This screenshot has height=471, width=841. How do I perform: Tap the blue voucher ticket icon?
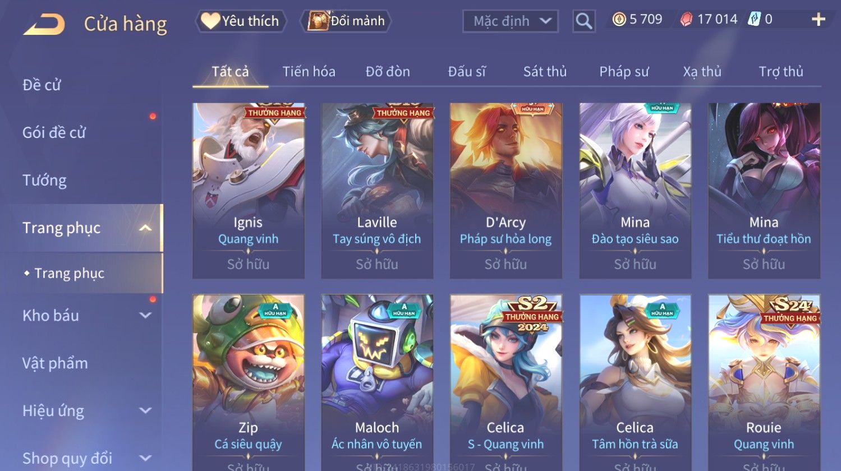[x=754, y=20]
